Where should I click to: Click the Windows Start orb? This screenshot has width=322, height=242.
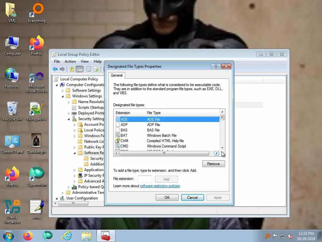click(8, 236)
